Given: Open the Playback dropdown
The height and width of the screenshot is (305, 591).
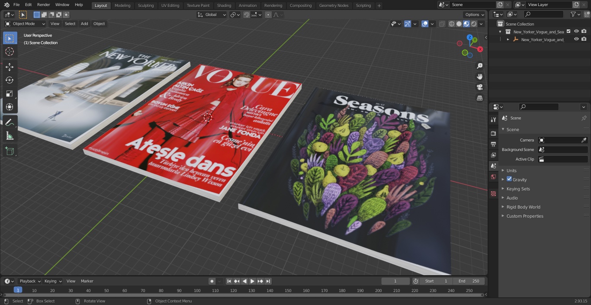Looking at the screenshot, I should tap(29, 281).
